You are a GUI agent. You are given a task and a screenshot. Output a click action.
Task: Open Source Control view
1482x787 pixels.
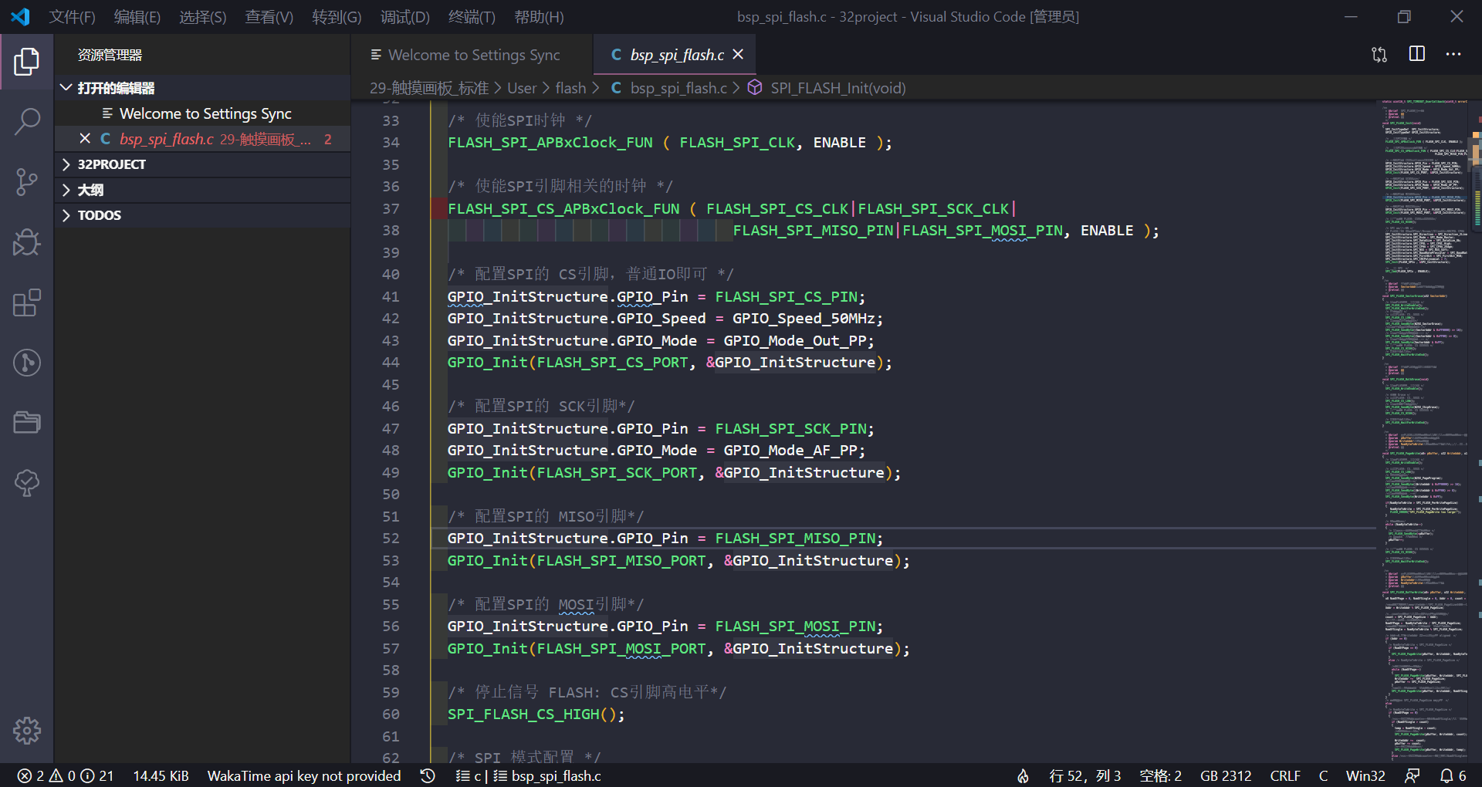[x=26, y=182]
